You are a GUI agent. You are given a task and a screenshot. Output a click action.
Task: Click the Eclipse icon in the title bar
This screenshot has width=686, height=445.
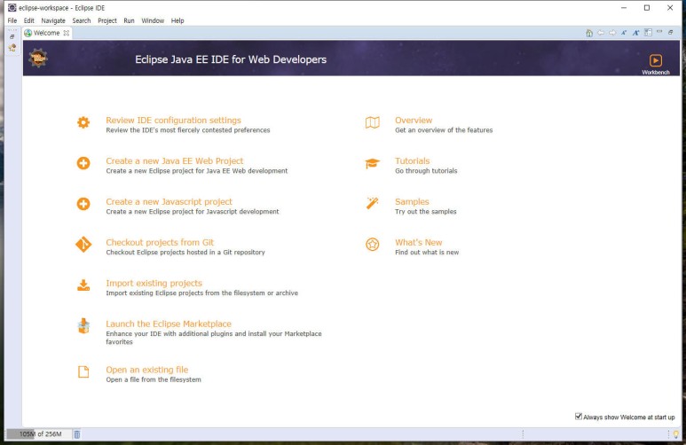pyautogui.click(x=12, y=7)
